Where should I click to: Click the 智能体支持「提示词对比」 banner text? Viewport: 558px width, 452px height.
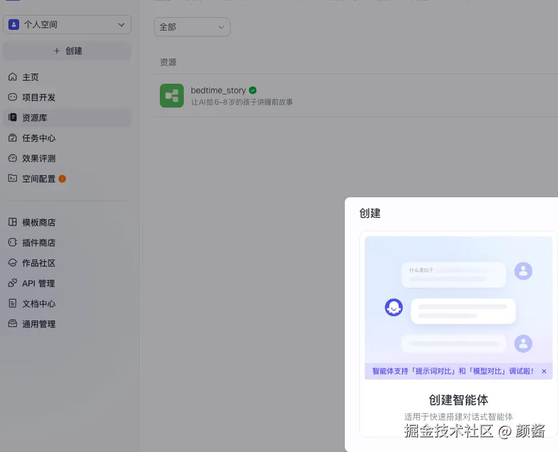tap(453, 371)
